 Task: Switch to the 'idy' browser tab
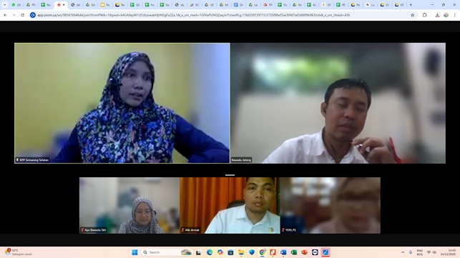[x=180, y=5]
